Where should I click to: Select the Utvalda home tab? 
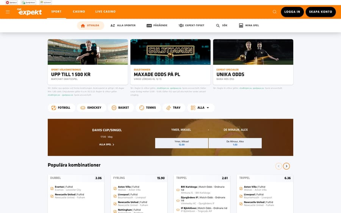(x=90, y=25)
